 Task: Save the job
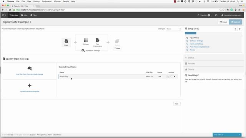point(223,22)
